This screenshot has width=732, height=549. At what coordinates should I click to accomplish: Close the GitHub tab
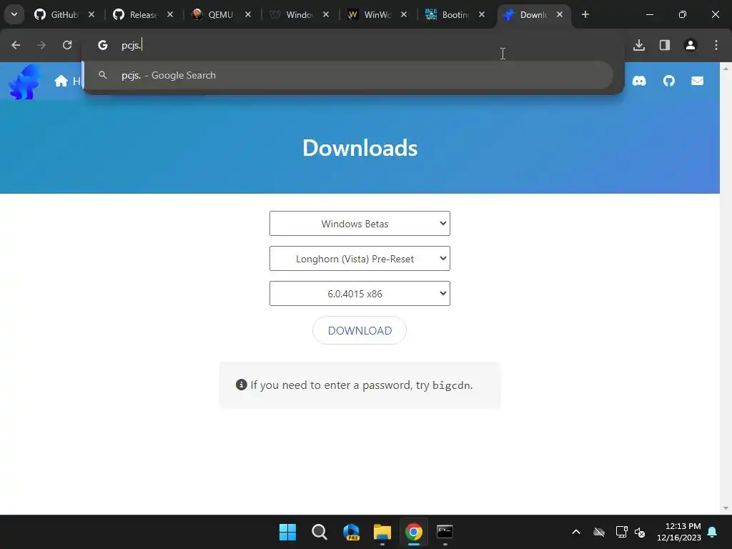pos(91,14)
